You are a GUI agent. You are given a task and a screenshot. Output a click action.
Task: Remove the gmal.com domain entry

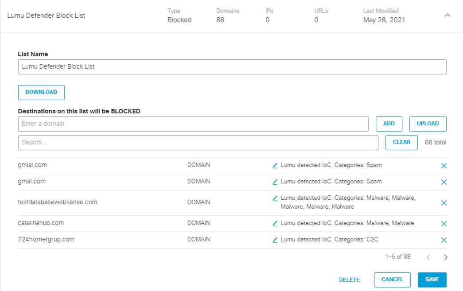coord(444,182)
